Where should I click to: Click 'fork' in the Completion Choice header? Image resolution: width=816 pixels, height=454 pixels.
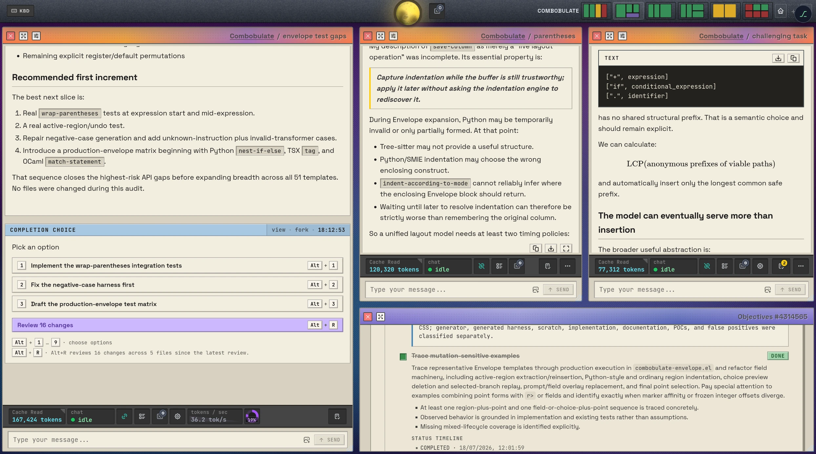point(301,230)
